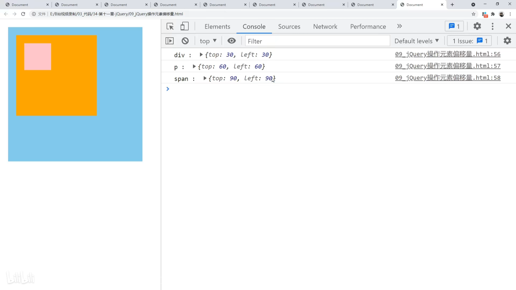Expand the span offset object
The width and height of the screenshot is (516, 290).
pyautogui.click(x=205, y=78)
